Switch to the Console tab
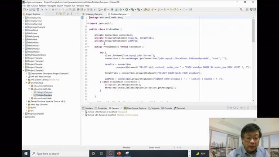This screenshot has width=279, height=157. [167, 108]
